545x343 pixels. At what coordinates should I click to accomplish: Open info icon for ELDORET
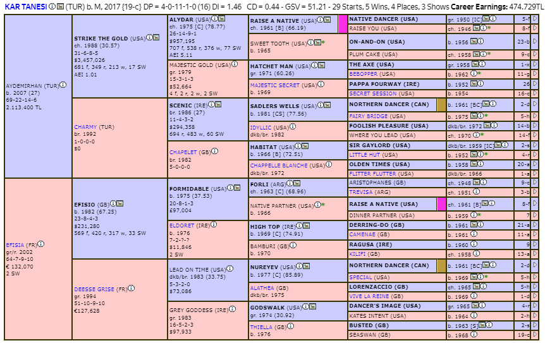click(x=214, y=224)
